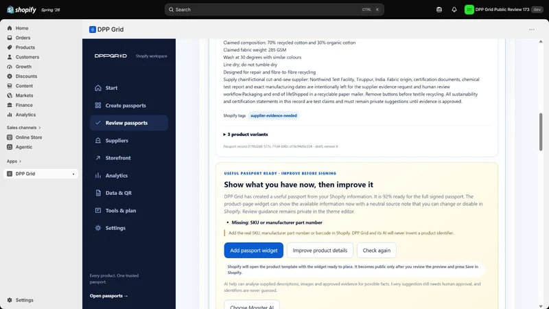The image size is (549, 309).
Task: Open the Agentic channel icon
Action: tap(10, 147)
